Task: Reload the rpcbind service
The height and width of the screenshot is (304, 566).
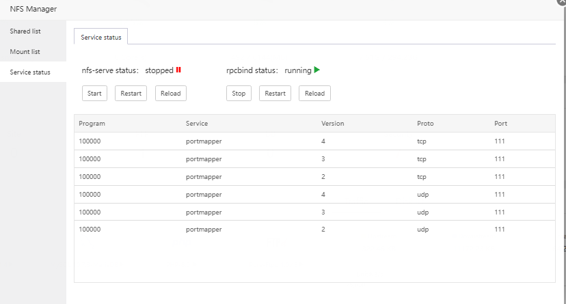Action: tap(314, 94)
